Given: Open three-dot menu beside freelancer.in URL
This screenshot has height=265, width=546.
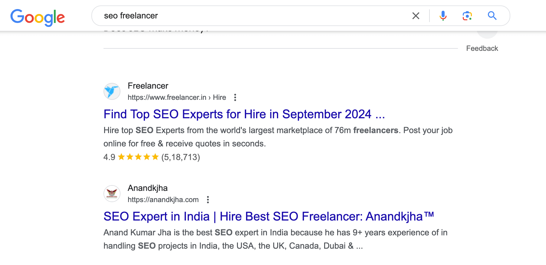Looking at the screenshot, I should coord(235,97).
